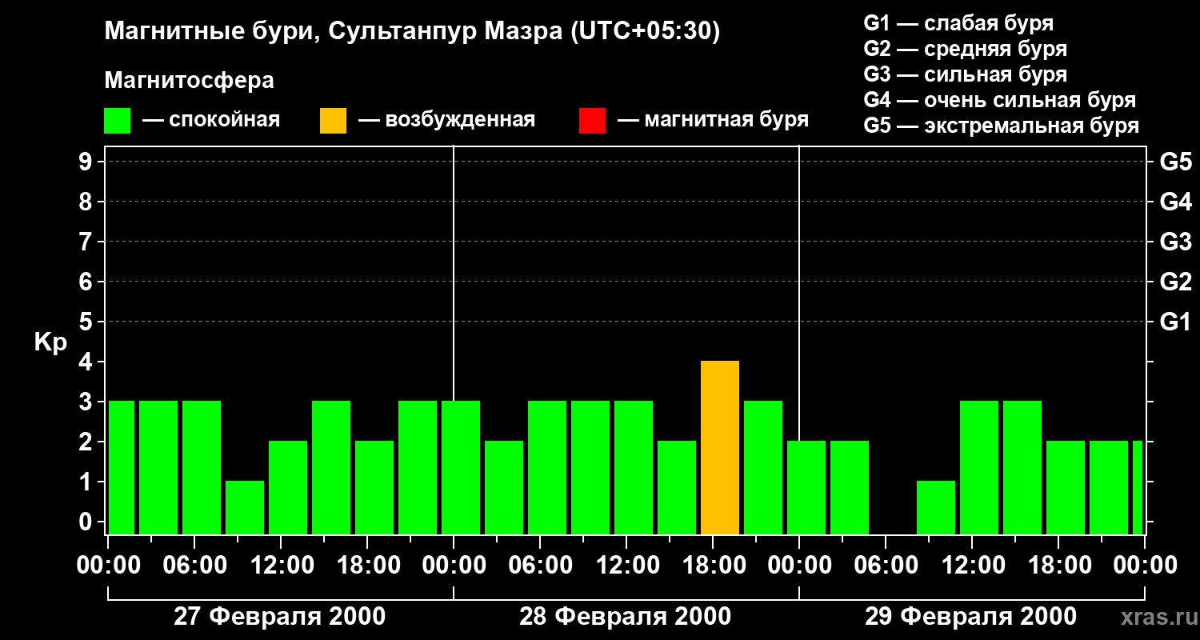
Task: Select the Kp 1 bar on 29 Февраля
Action: [936, 508]
